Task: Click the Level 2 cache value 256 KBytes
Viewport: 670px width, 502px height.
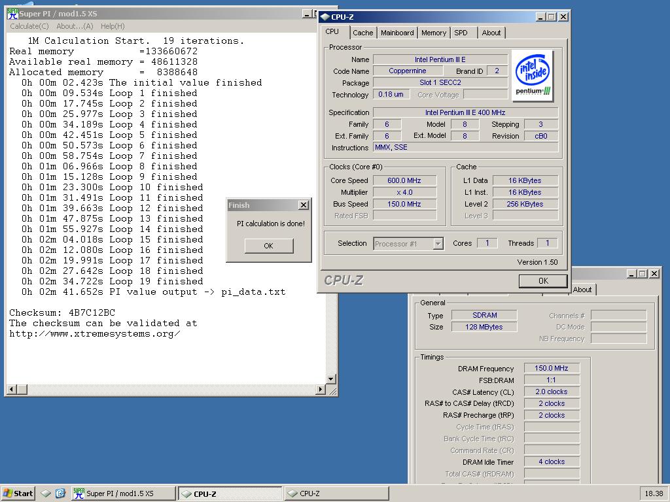Action: pos(525,204)
